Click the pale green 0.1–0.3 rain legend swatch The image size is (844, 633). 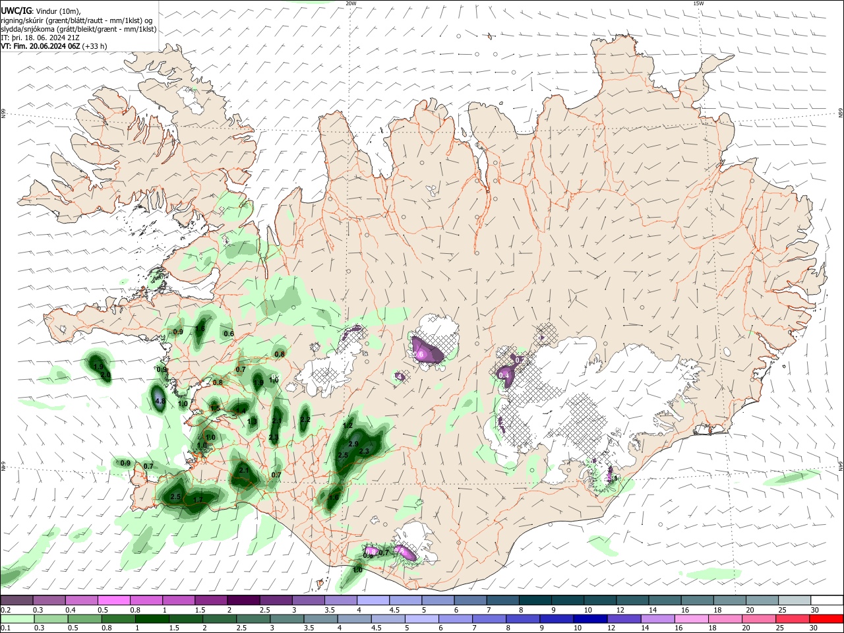click(16, 618)
